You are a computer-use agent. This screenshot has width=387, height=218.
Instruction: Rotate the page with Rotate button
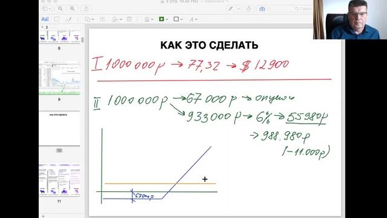(249, 8)
